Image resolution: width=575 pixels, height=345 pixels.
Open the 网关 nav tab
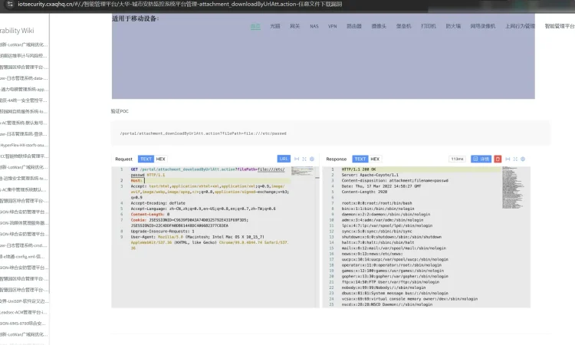pyautogui.click(x=295, y=26)
